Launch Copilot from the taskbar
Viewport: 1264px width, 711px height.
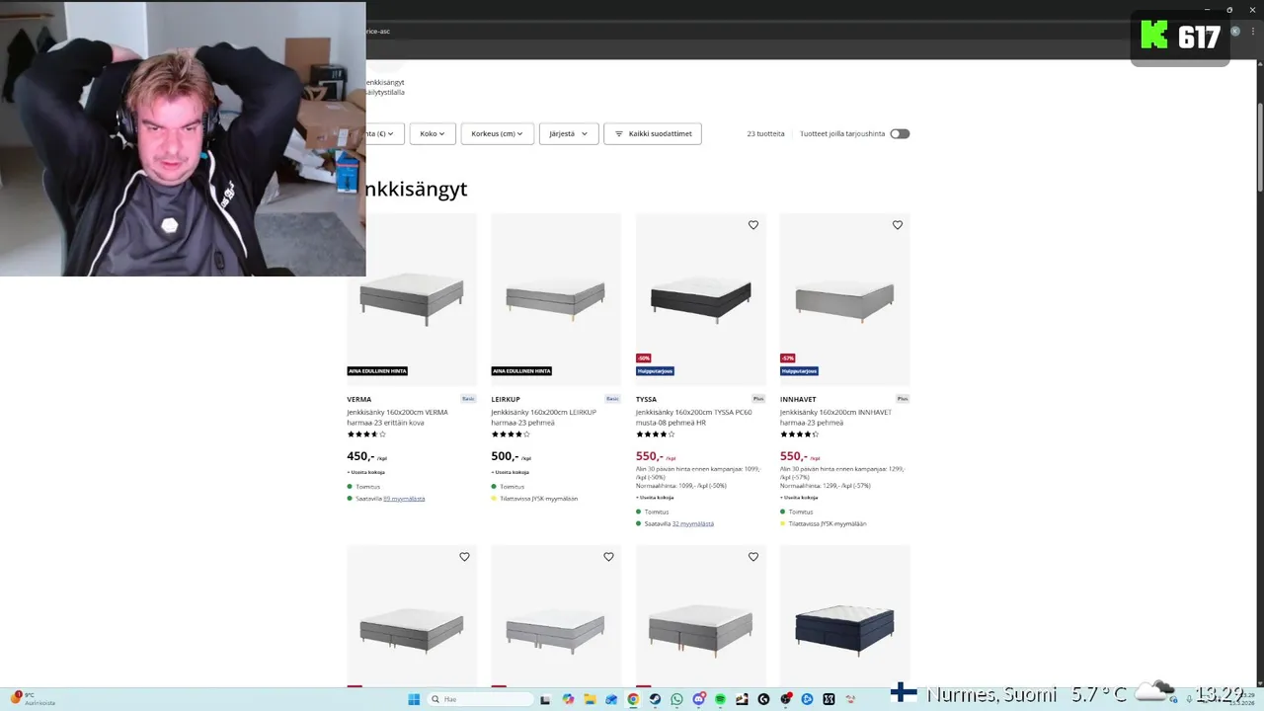coord(568,699)
